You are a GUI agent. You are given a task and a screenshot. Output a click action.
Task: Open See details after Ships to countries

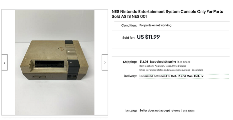pos(197,70)
